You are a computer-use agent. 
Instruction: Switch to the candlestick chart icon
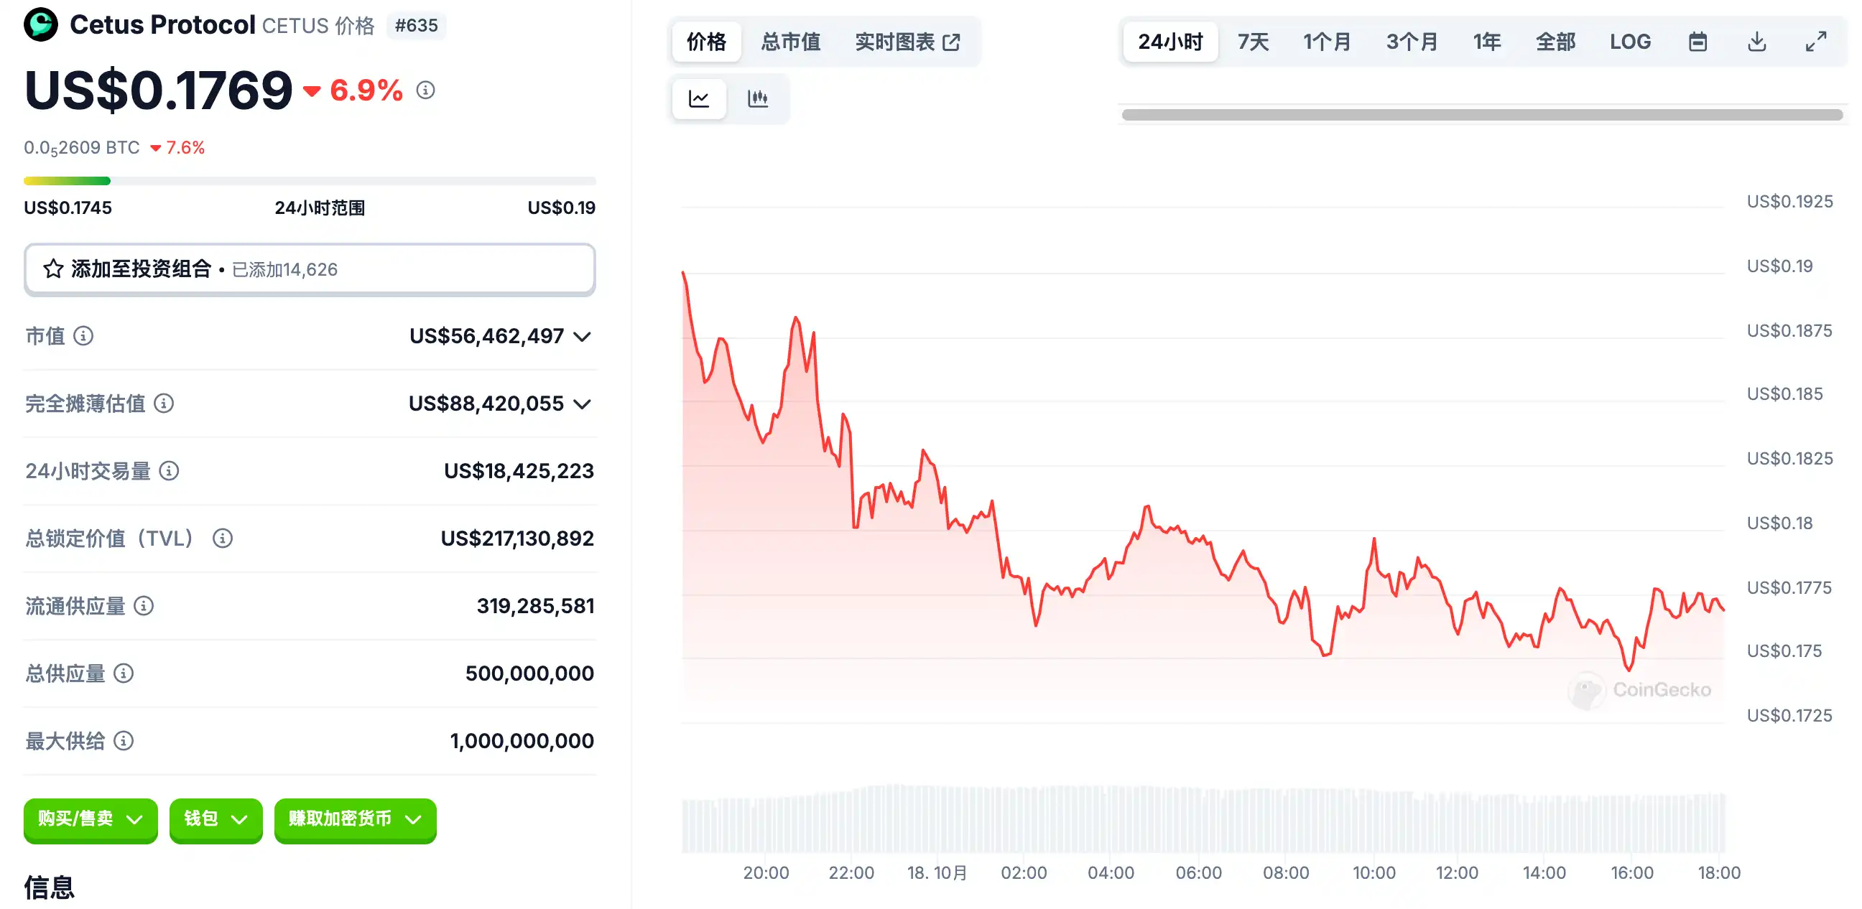click(x=758, y=98)
